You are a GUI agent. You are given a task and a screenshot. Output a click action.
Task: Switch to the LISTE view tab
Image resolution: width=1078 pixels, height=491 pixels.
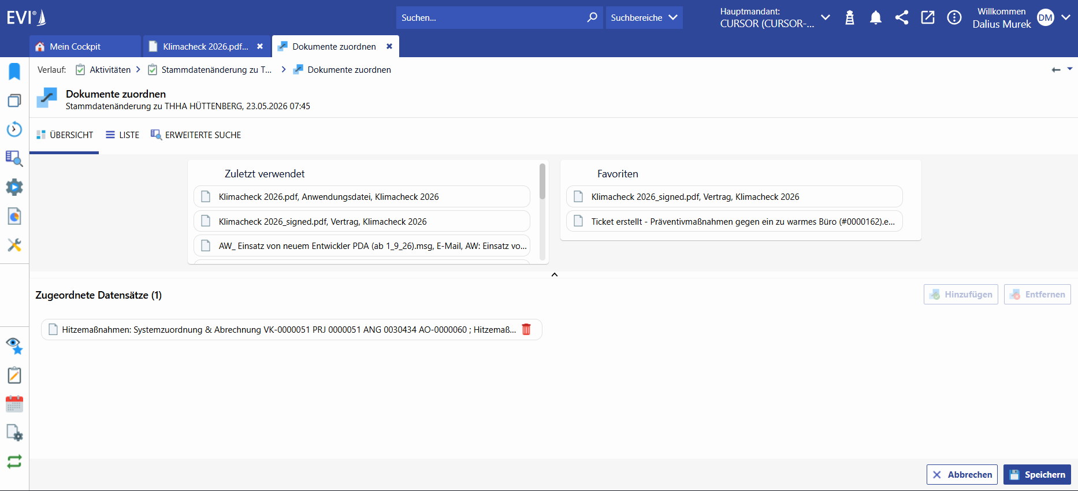coord(122,135)
